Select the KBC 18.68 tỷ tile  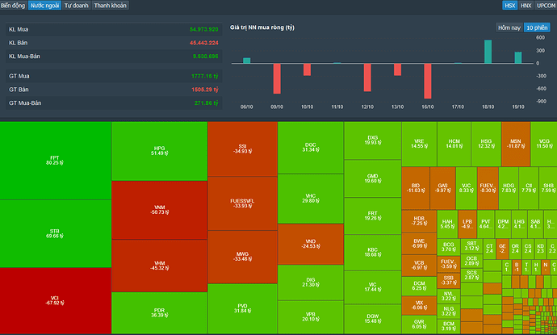373,252
